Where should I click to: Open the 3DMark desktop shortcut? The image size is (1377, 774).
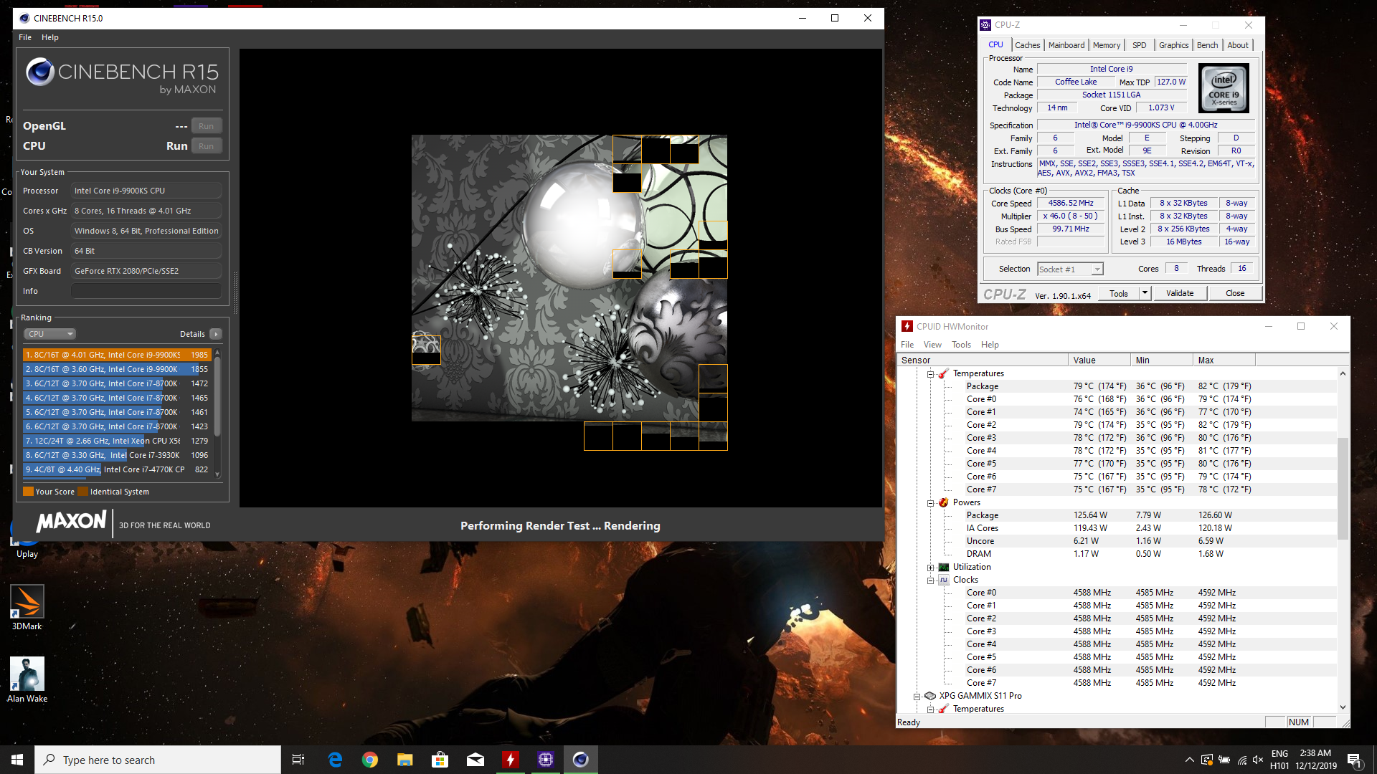pyautogui.click(x=27, y=602)
